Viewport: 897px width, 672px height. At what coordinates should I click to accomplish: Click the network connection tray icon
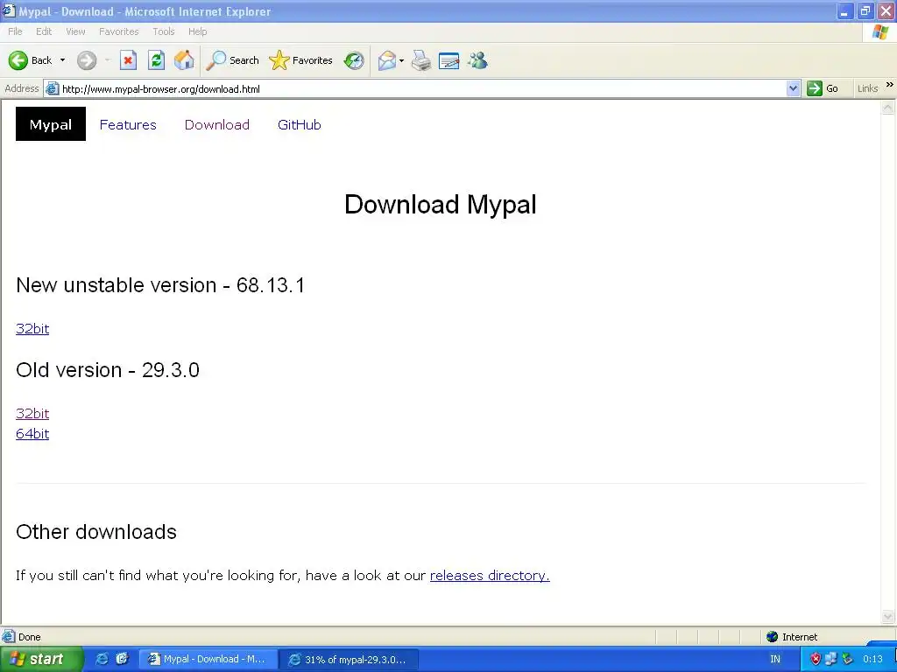(831, 660)
